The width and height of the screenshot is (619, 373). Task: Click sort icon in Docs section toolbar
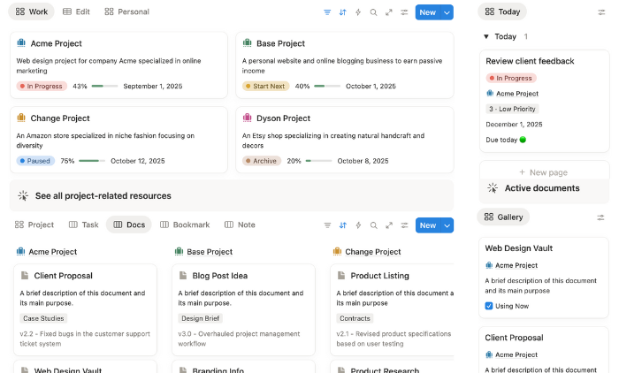coord(343,225)
